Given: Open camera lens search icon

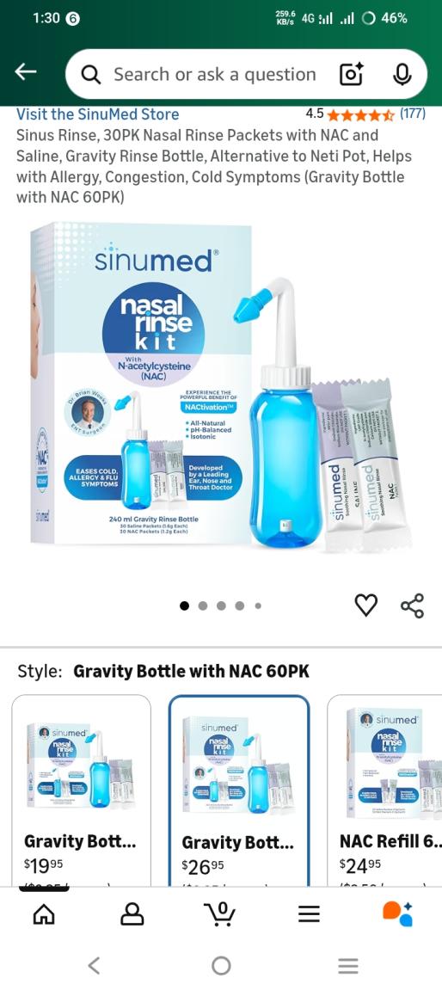Looking at the screenshot, I should [352, 75].
